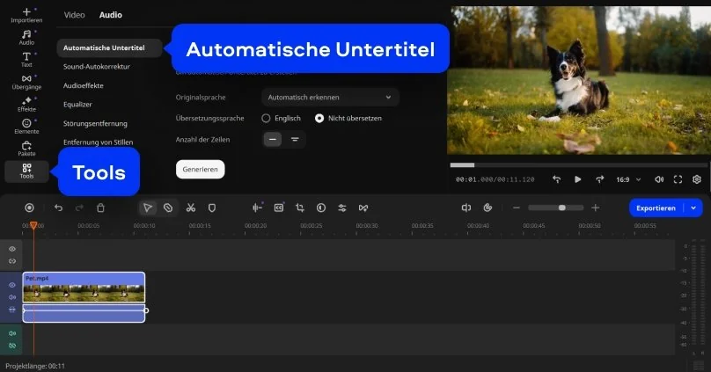Open the 16:9 aspect ratio dropdown
The height and width of the screenshot is (372, 711).
click(627, 179)
